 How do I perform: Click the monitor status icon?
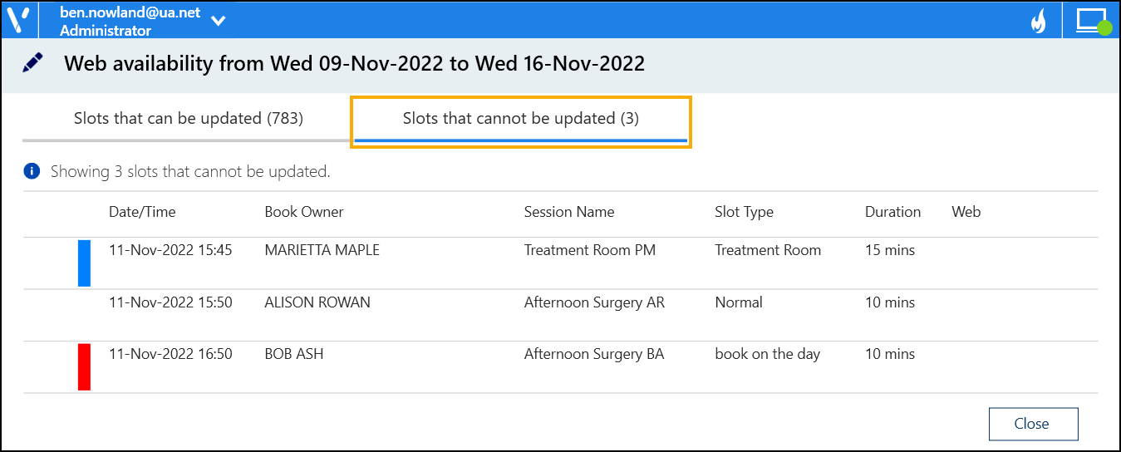(x=1093, y=20)
